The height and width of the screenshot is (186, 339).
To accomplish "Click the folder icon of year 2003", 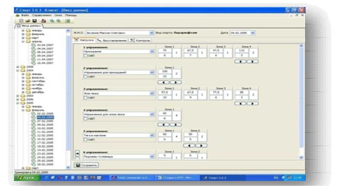I will [x=23, y=96].
